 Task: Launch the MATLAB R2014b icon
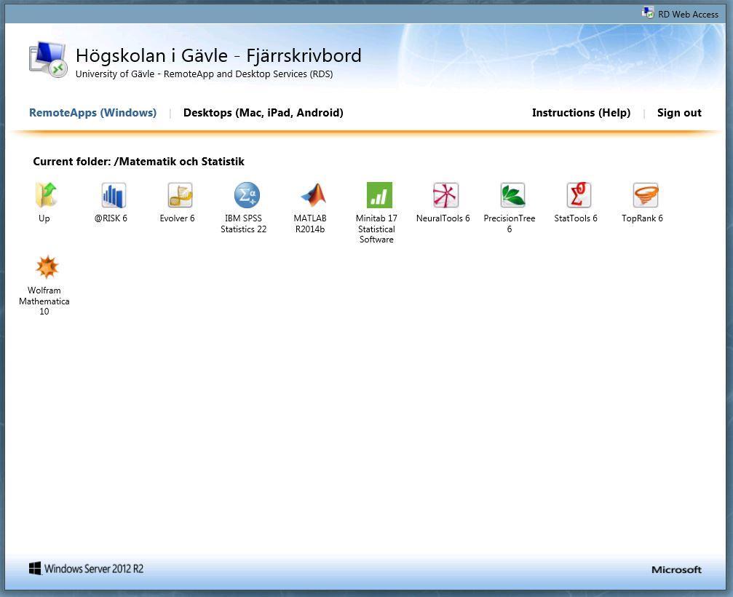(x=313, y=195)
